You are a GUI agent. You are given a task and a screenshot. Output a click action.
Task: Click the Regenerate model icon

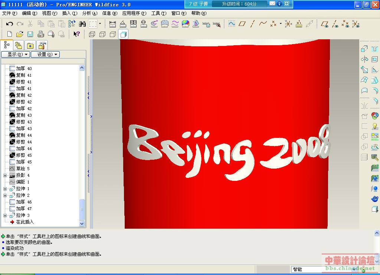click(x=72, y=24)
